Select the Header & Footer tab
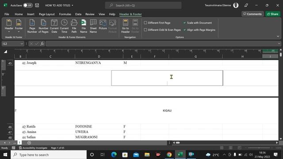Screen dimensions: 283x159 130,14
